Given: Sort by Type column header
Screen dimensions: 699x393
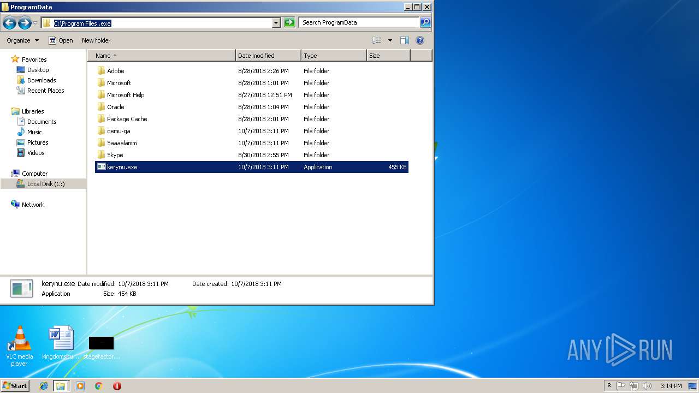Looking at the screenshot, I should point(334,56).
